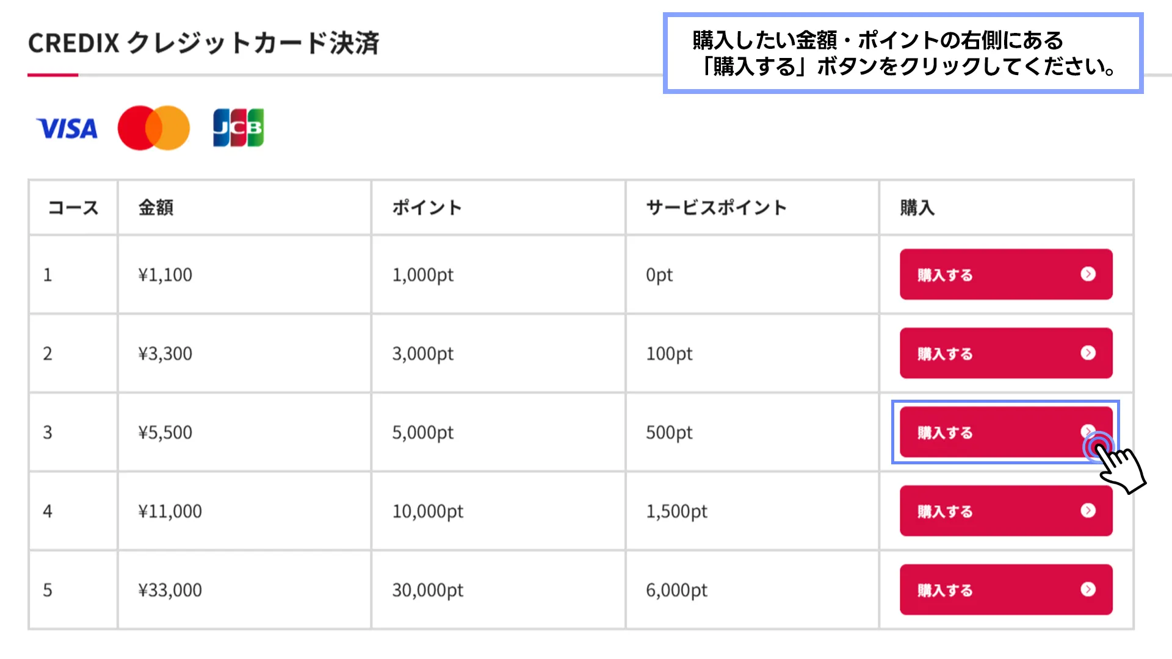Click the CREDIX クレジットカード決済 heading
This screenshot has height=659, width=1172.
click(204, 43)
